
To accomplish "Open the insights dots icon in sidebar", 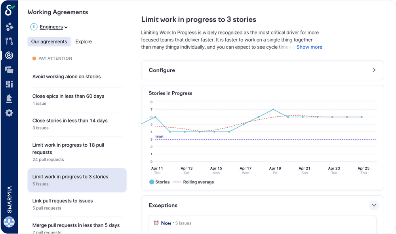I will tap(9, 27).
